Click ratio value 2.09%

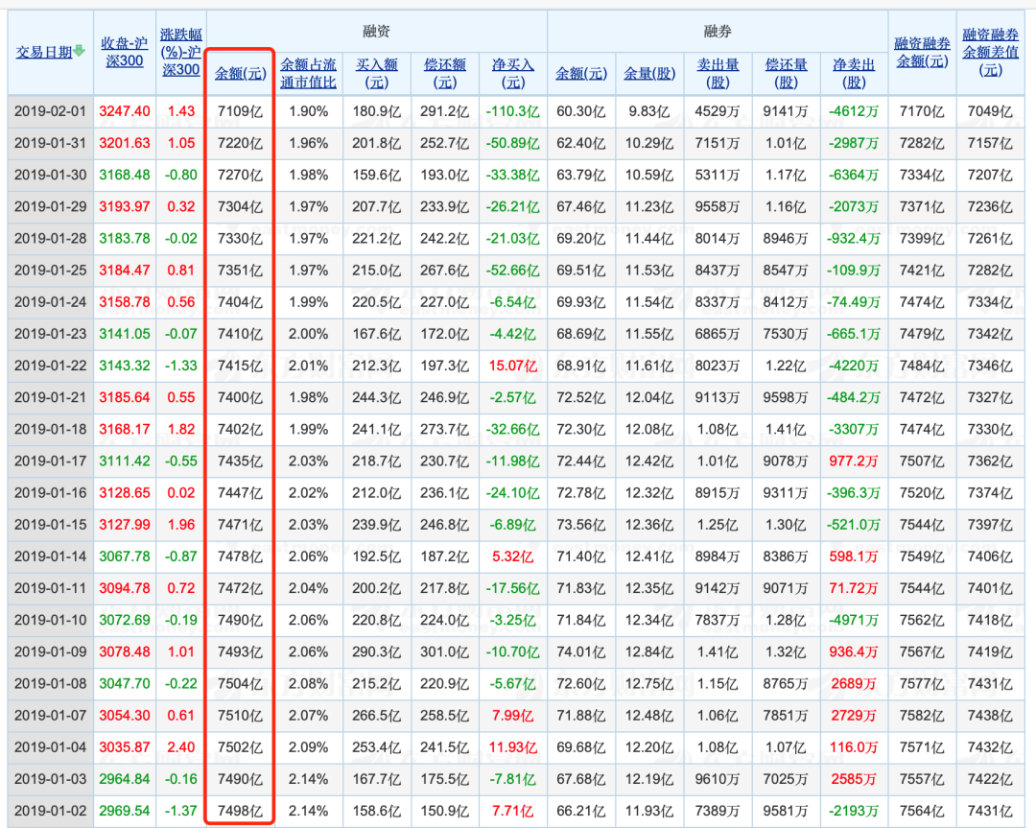[309, 747]
